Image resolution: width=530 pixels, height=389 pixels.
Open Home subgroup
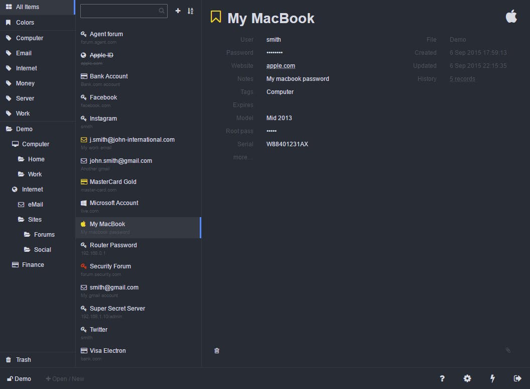[38, 159]
